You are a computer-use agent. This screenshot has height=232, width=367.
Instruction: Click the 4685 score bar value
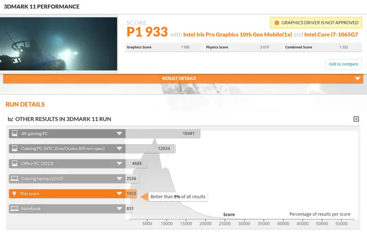[x=137, y=163]
